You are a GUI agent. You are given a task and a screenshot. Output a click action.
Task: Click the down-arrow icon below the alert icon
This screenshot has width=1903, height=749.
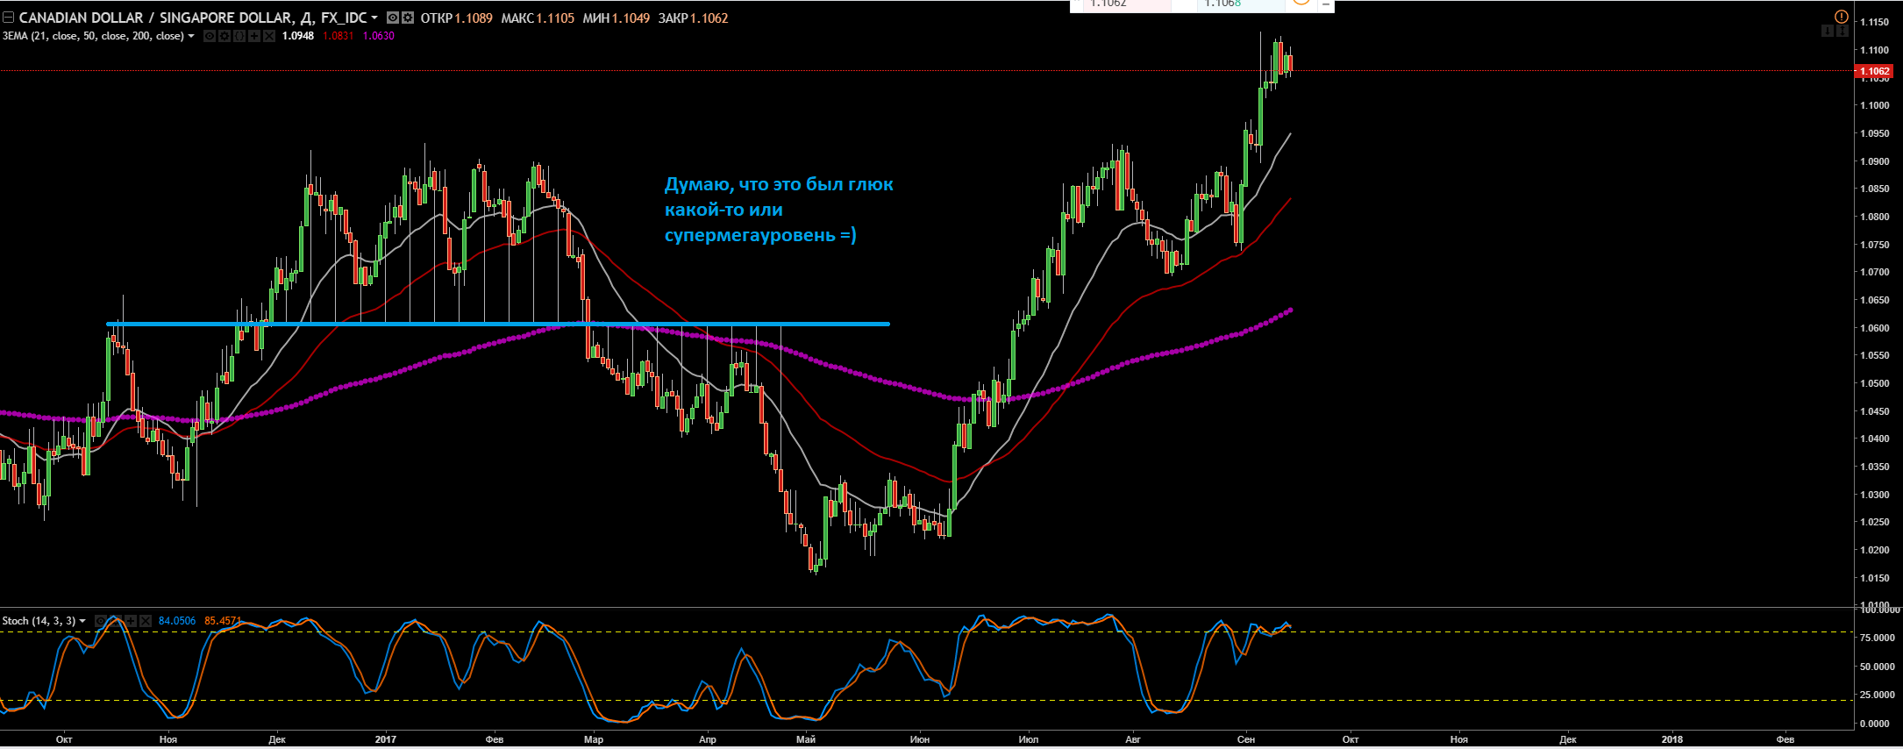click(x=1828, y=31)
